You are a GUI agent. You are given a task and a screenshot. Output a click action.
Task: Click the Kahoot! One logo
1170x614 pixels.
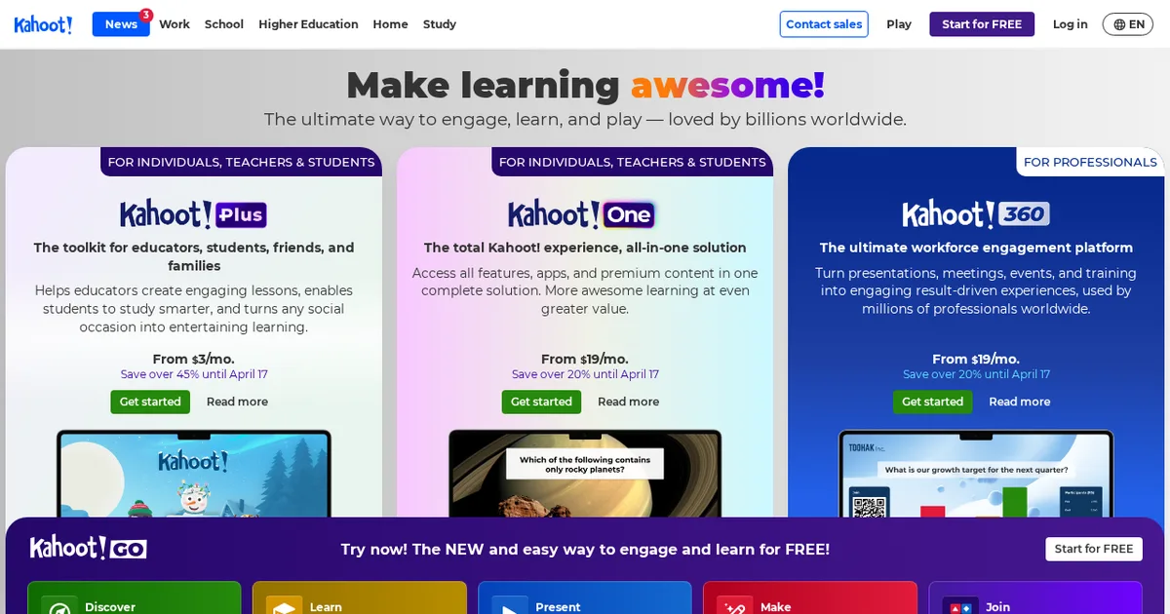coord(581,214)
